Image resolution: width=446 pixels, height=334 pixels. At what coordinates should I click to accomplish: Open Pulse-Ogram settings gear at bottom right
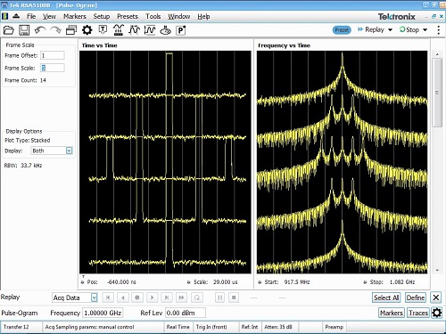click(x=436, y=313)
